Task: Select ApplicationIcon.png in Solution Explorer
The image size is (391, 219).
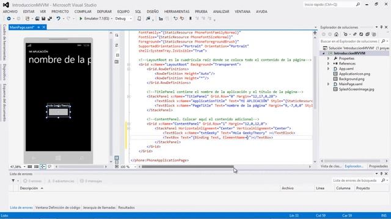Action: coord(354,74)
